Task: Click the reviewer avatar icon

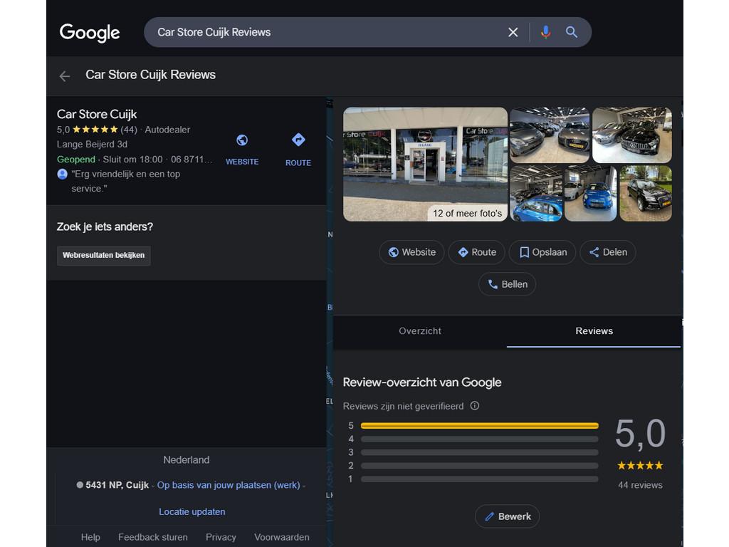Action: pos(63,174)
